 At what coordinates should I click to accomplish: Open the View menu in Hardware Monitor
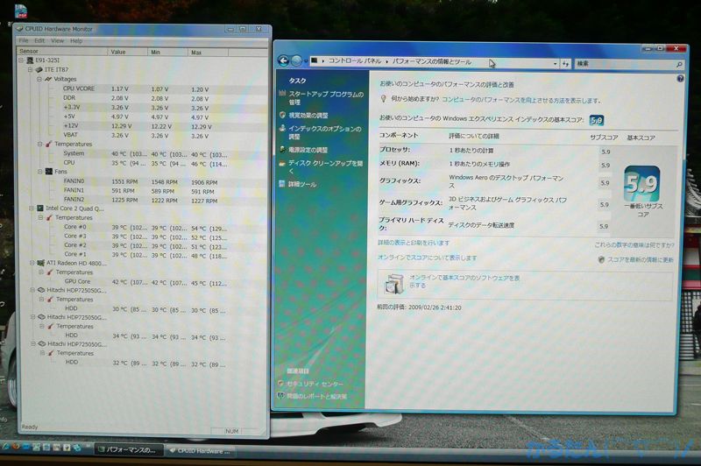coord(58,40)
